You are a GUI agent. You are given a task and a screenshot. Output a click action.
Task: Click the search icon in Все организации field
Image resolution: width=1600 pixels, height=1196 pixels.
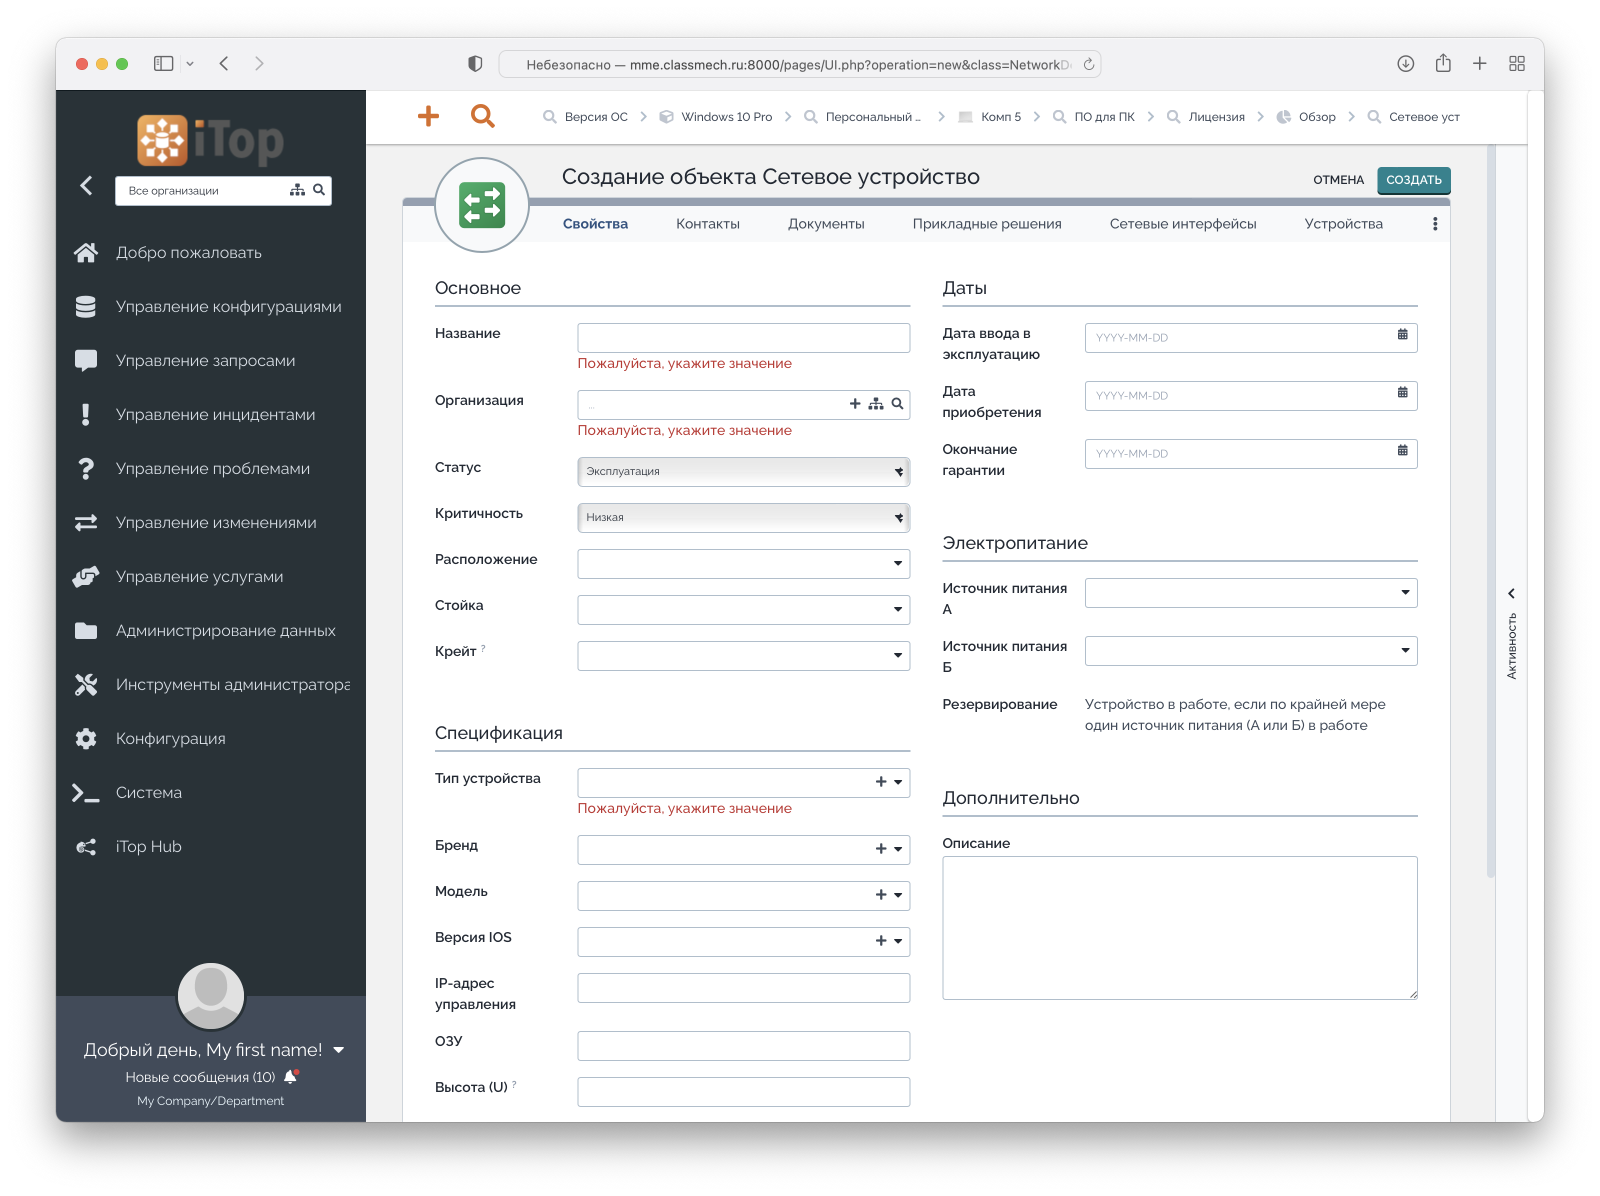[319, 189]
